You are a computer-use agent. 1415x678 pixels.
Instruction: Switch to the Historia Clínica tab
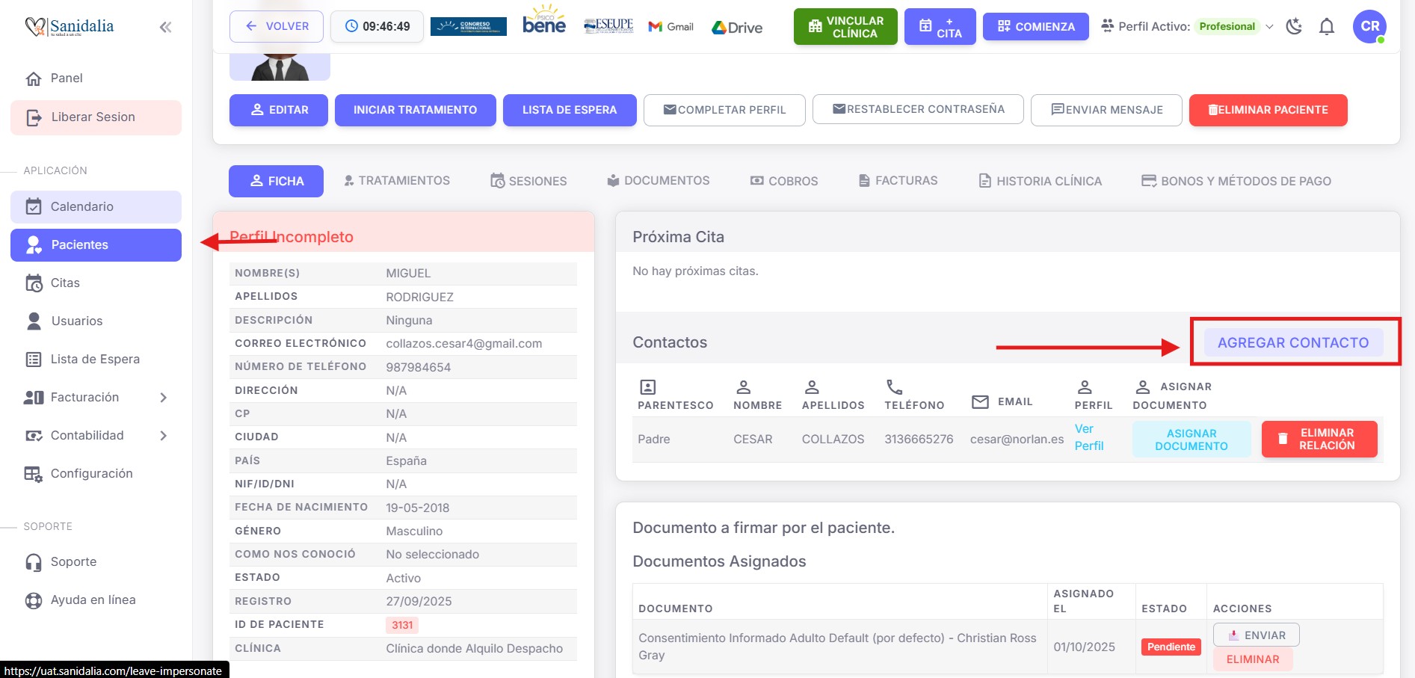[x=1040, y=181]
